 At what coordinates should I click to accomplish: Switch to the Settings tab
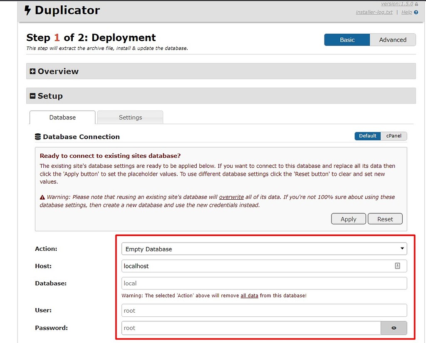(x=130, y=118)
